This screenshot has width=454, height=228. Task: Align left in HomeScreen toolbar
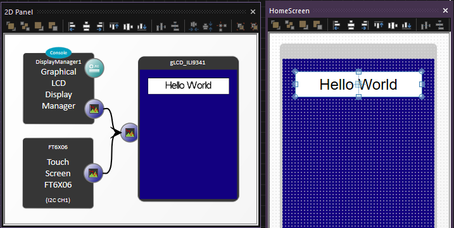(x=336, y=25)
